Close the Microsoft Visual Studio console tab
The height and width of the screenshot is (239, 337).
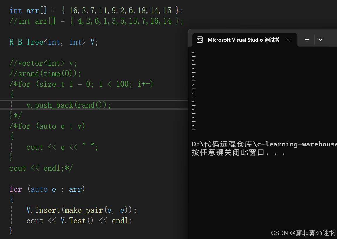288,40
